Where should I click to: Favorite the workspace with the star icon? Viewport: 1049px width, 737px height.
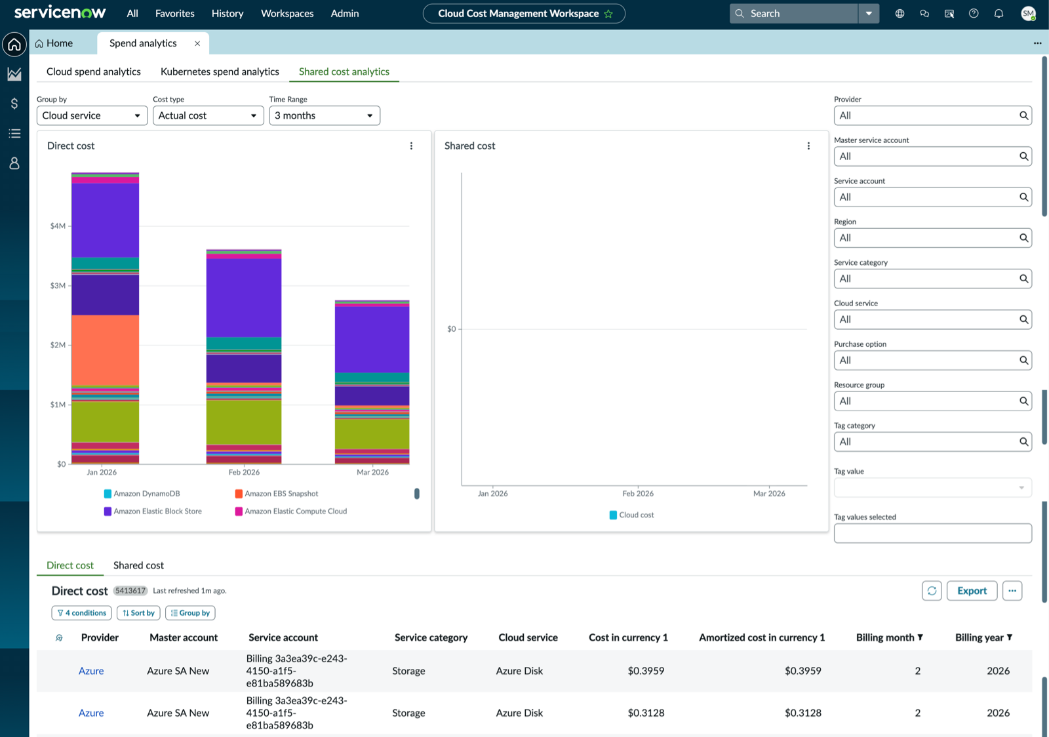[x=608, y=14]
